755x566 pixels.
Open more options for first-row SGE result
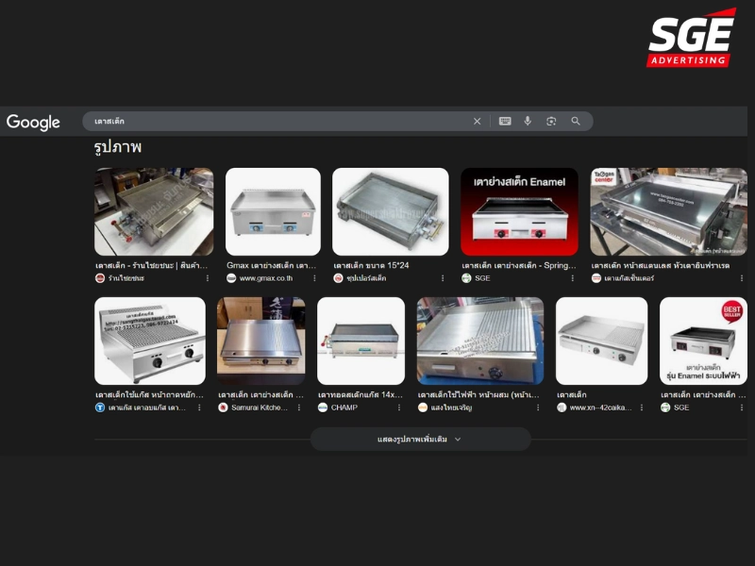pos(573,278)
